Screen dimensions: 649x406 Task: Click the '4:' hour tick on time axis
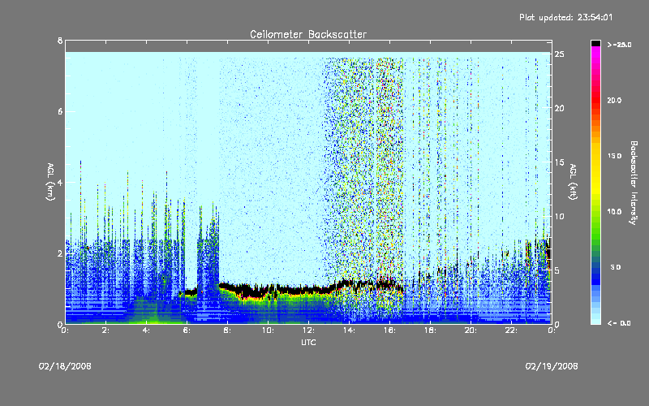(147, 330)
